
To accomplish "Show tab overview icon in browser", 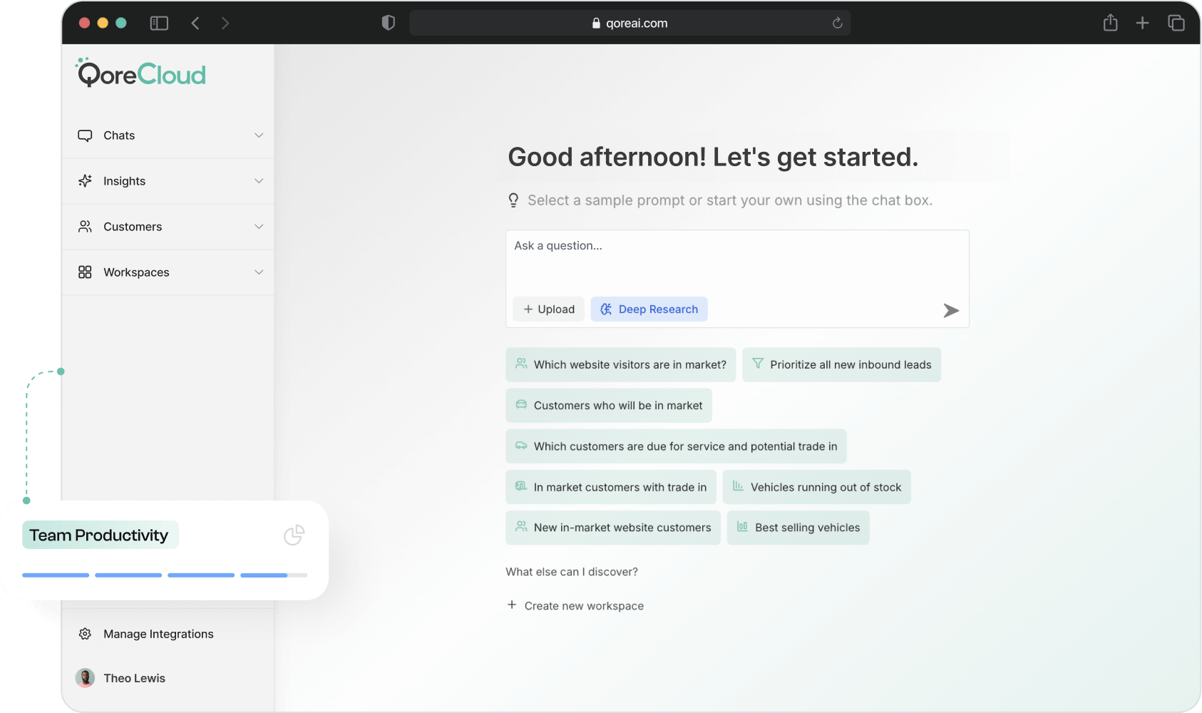I will (1176, 24).
